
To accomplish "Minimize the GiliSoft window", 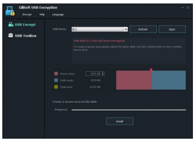I will pos(182,8).
